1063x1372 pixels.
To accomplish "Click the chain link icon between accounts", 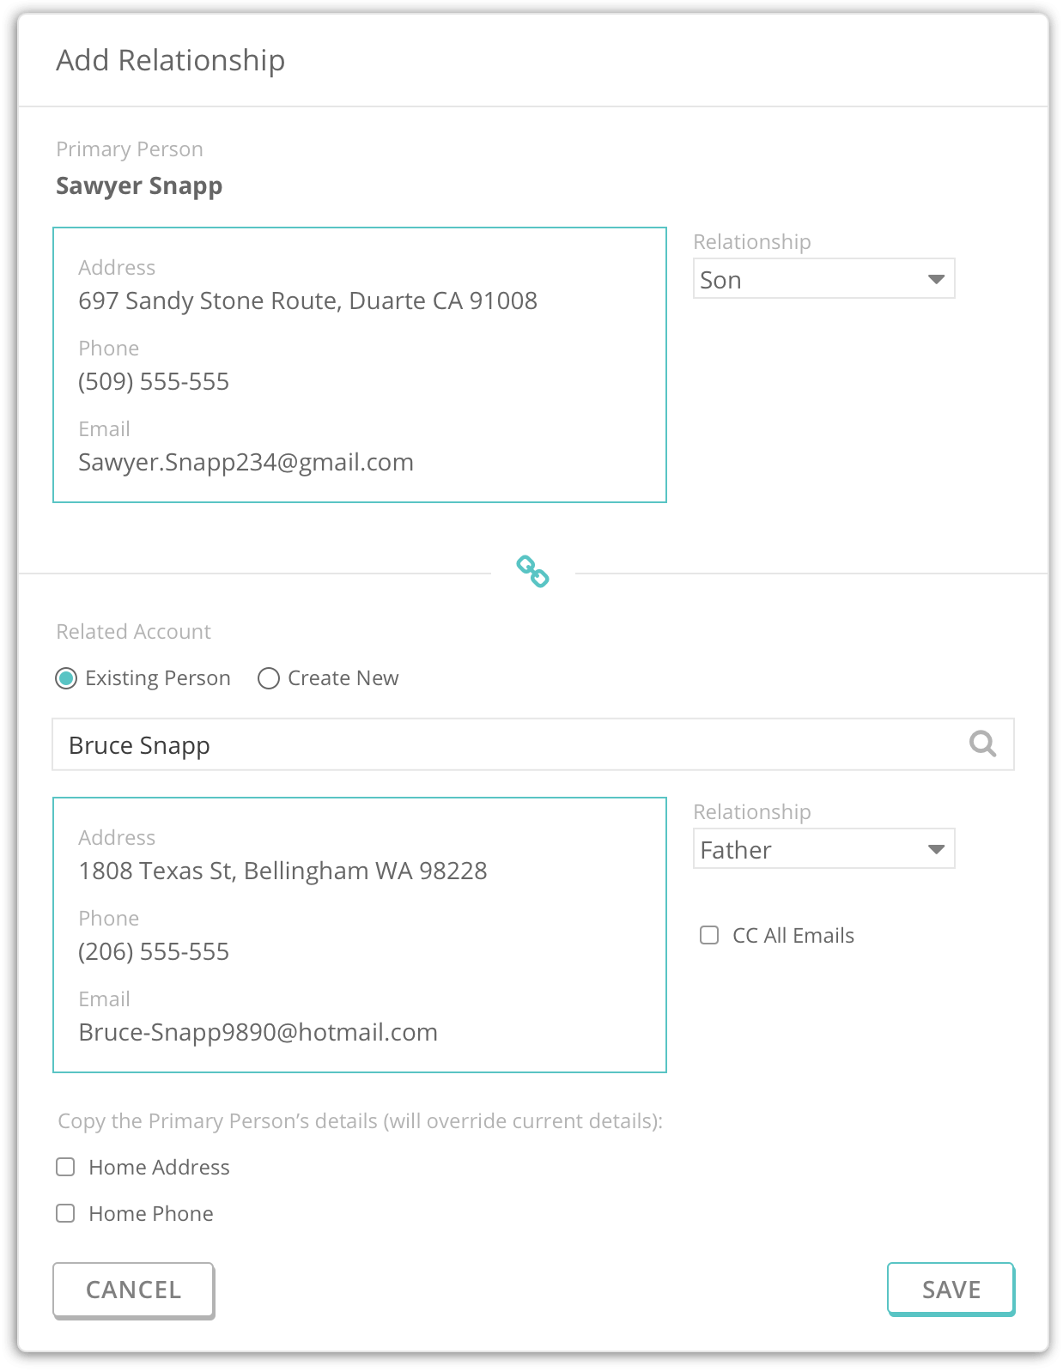I will pos(532,572).
